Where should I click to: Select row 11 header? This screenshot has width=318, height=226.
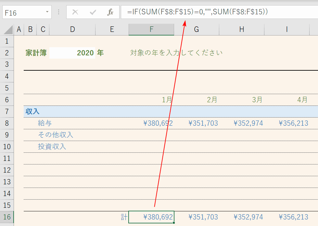coord(7,159)
